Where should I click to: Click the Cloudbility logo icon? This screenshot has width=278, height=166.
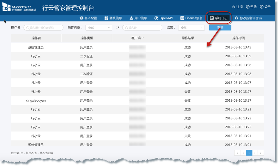[6, 7]
